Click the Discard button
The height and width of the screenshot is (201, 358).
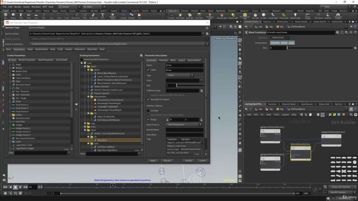(167, 161)
